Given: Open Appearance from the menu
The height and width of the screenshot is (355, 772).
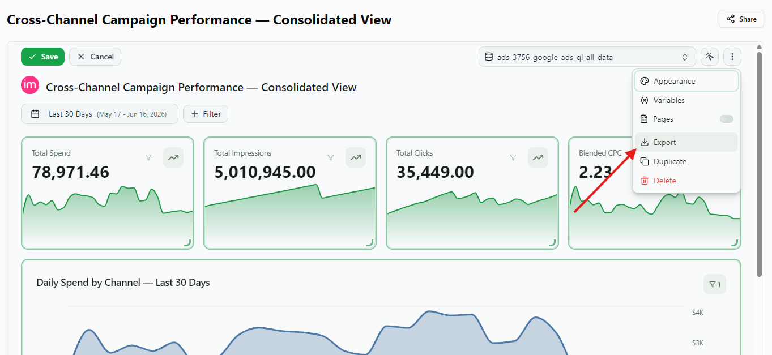Looking at the screenshot, I should [x=686, y=81].
